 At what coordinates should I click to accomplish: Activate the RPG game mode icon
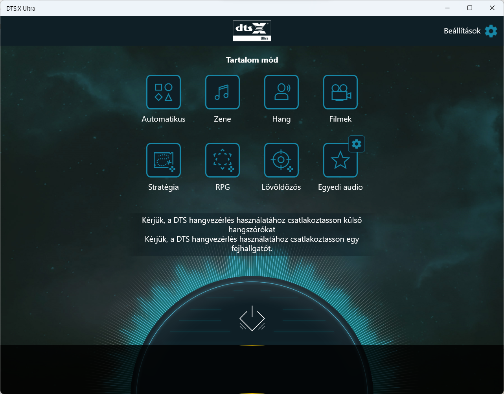pyautogui.click(x=223, y=160)
